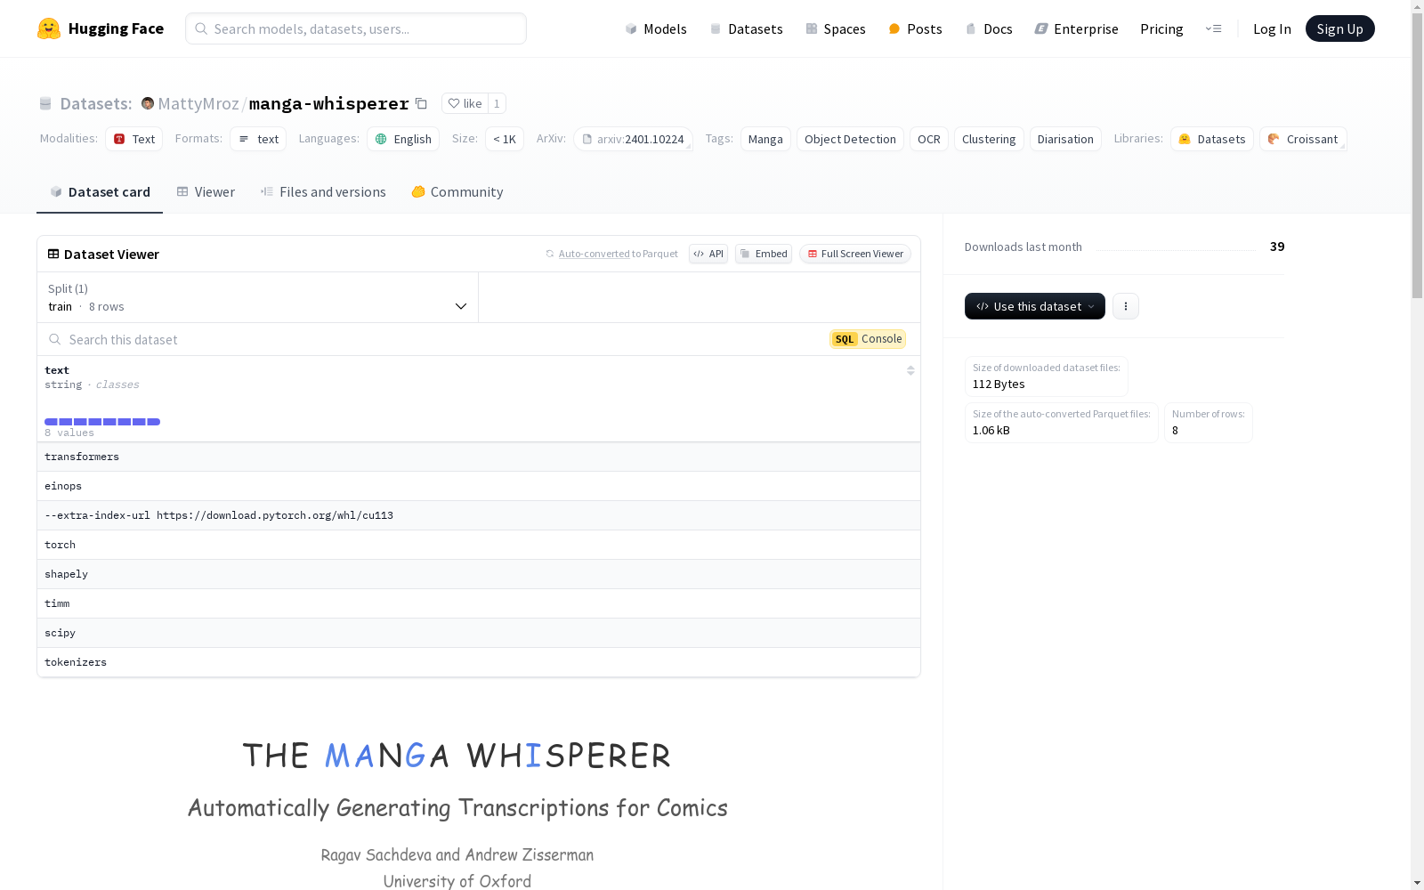Open the Auto-converted to Parquet link

[x=594, y=254]
